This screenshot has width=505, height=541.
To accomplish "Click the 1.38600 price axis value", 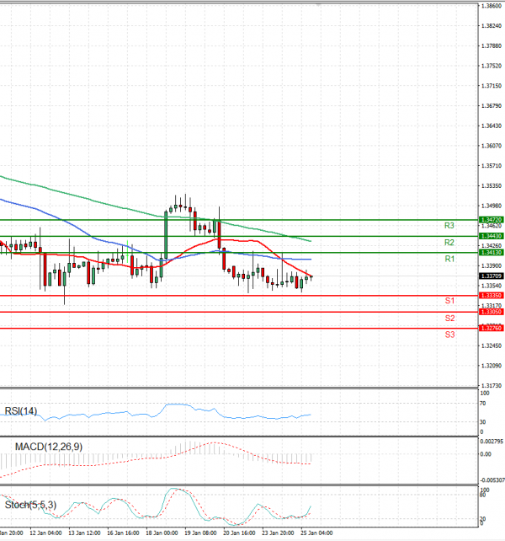I will (492, 6).
